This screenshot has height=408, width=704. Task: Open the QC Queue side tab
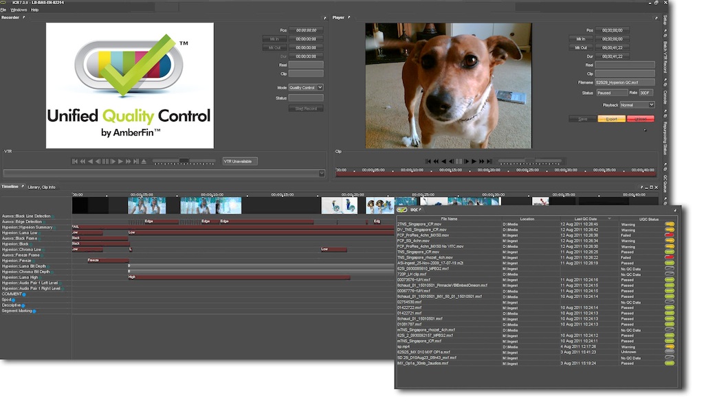tap(665, 183)
